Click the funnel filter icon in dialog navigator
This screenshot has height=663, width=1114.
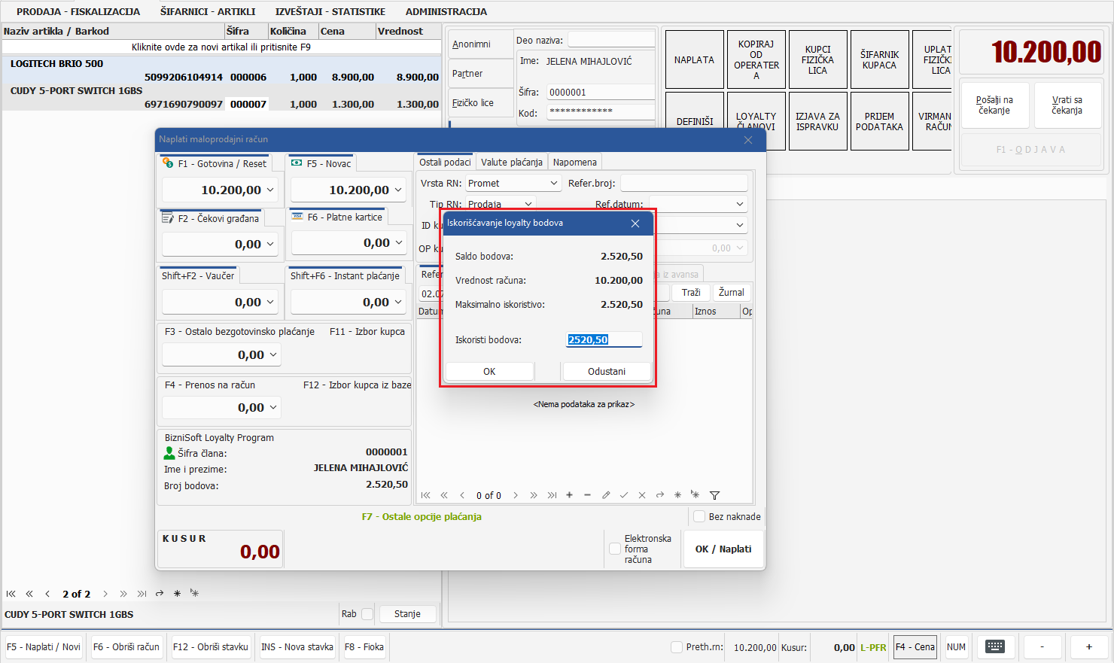point(714,495)
